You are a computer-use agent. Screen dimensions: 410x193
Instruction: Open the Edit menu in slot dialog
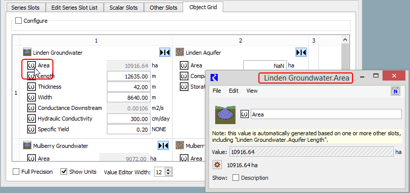[x=233, y=91]
